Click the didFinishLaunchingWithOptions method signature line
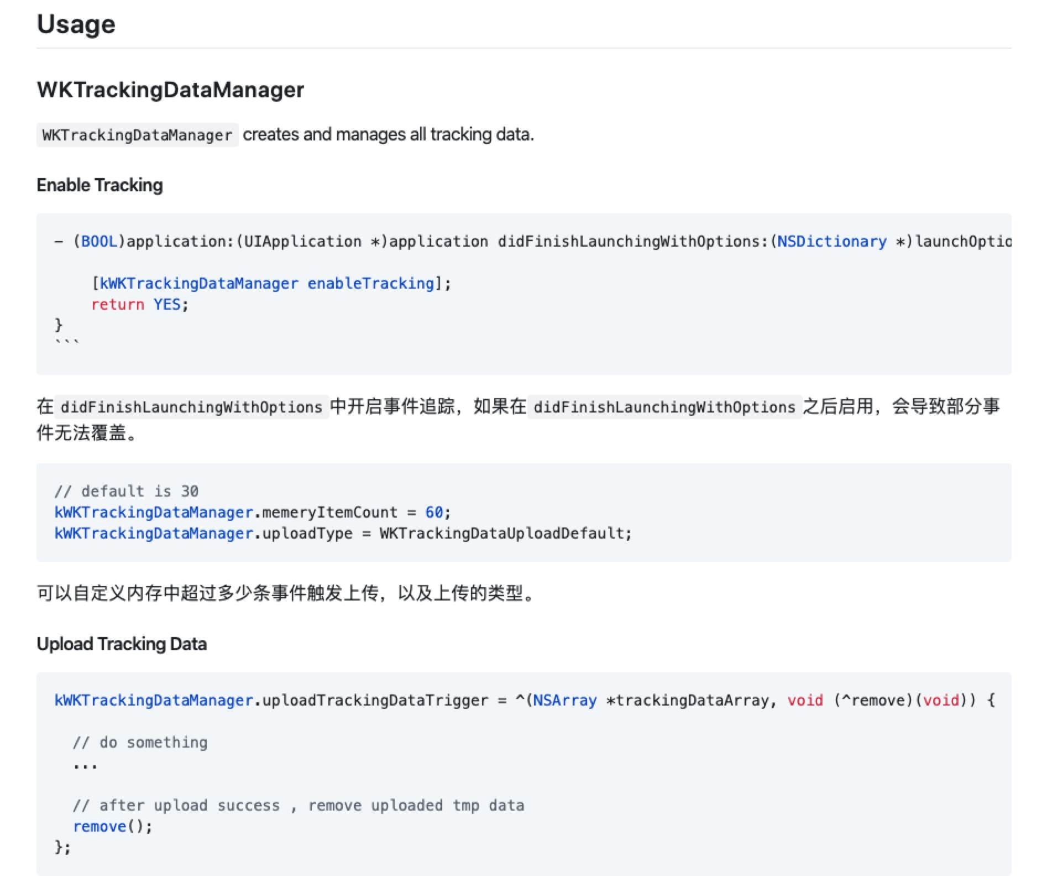Viewport: 1047px width, 888px height. tap(533, 242)
